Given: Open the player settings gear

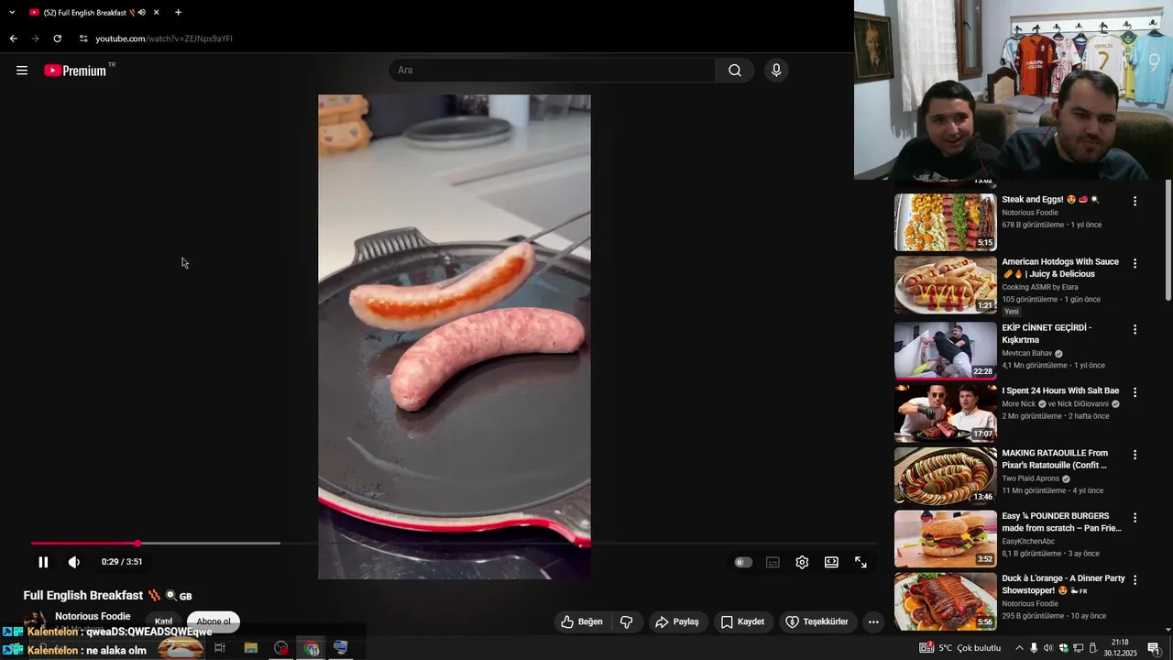Looking at the screenshot, I should coord(802,562).
